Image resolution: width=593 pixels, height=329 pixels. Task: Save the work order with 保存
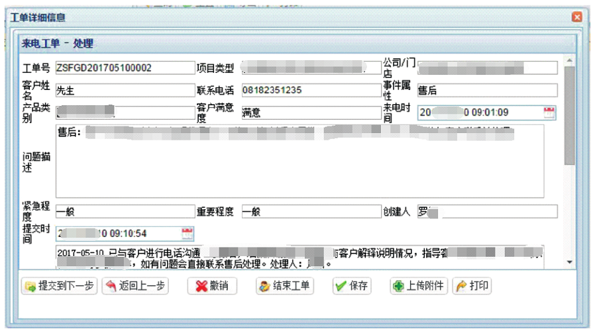click(351, 286)
